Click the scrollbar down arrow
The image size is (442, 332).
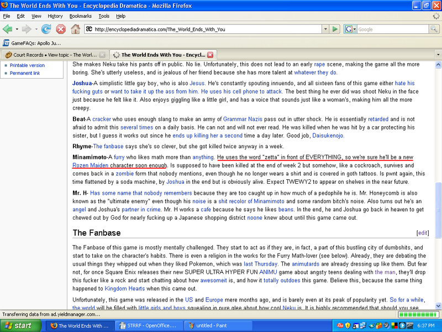(x=438, y=306)
